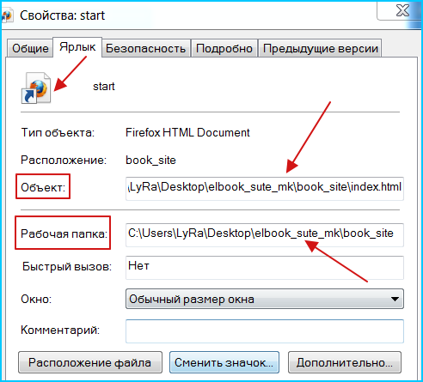Click the Рабочая папка input field
The image size is (423, 382).
click(x=265, y=235)
